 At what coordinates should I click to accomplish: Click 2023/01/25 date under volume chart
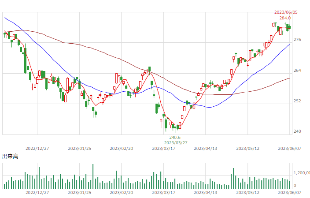click(79, 192)
